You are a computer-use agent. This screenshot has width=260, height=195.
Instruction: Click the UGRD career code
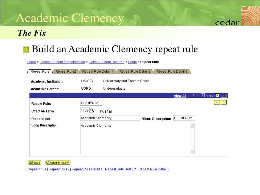[86, 89]
